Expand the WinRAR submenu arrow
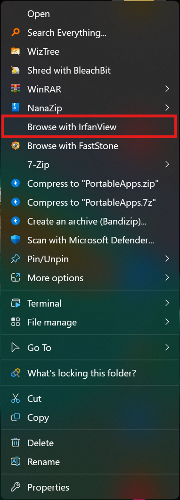 tap(167, 89)
